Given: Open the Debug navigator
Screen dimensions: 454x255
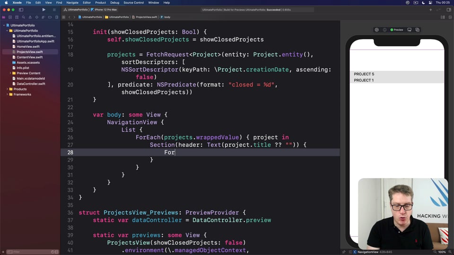Looking at the screenshot, I should point(44,17).
